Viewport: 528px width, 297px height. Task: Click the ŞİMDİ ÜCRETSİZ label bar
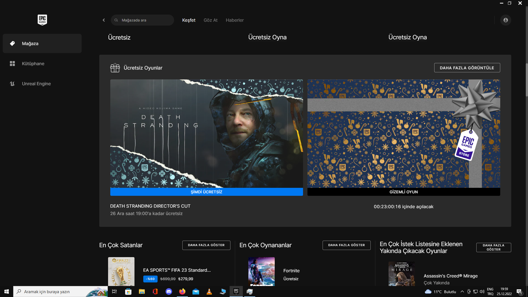207,192
